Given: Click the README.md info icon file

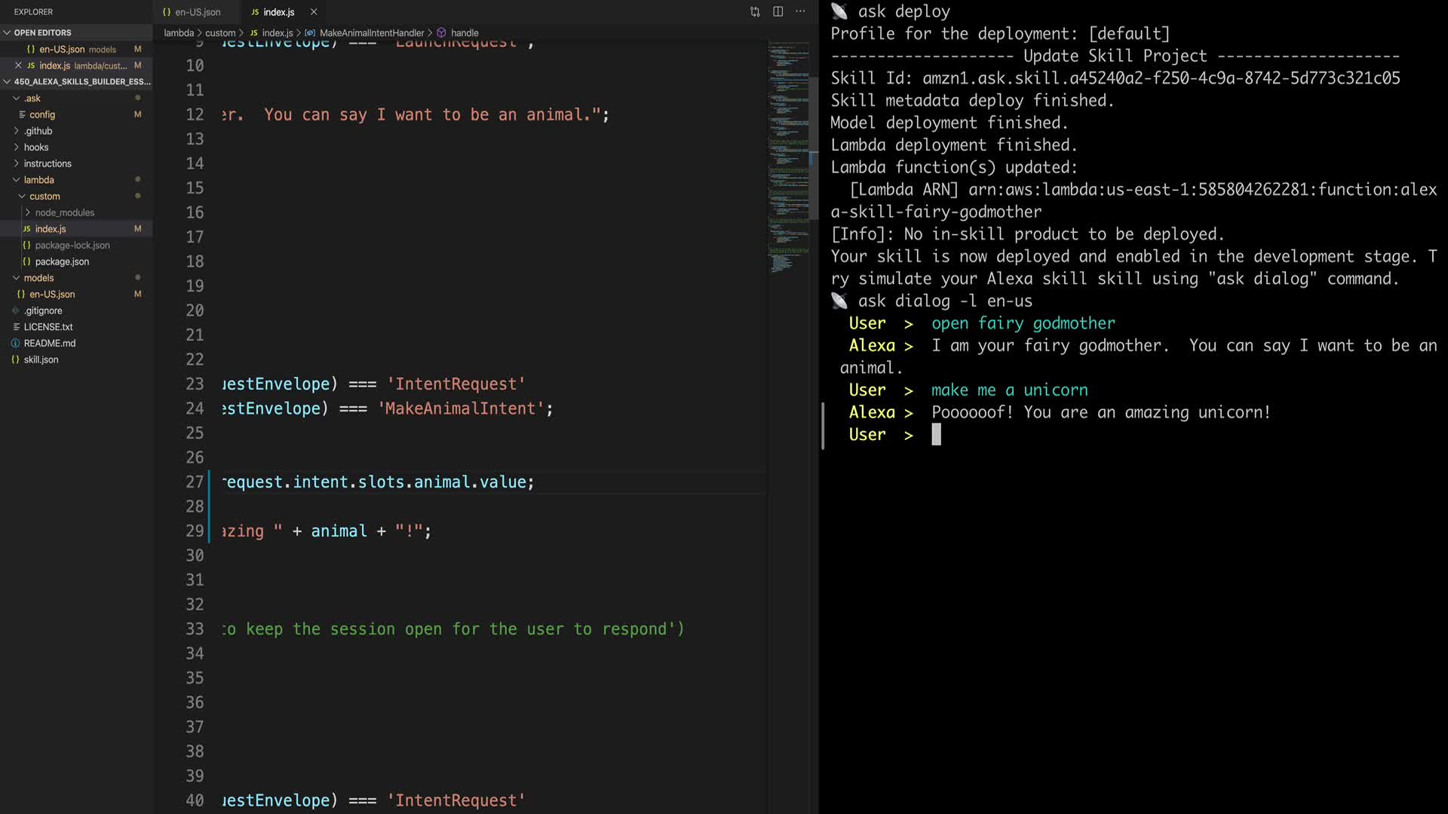Looking at the screenshot, I should 49,343.
